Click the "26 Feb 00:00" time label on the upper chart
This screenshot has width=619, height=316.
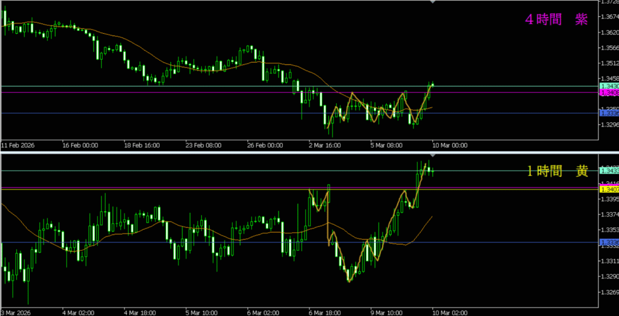pos(264,145)
